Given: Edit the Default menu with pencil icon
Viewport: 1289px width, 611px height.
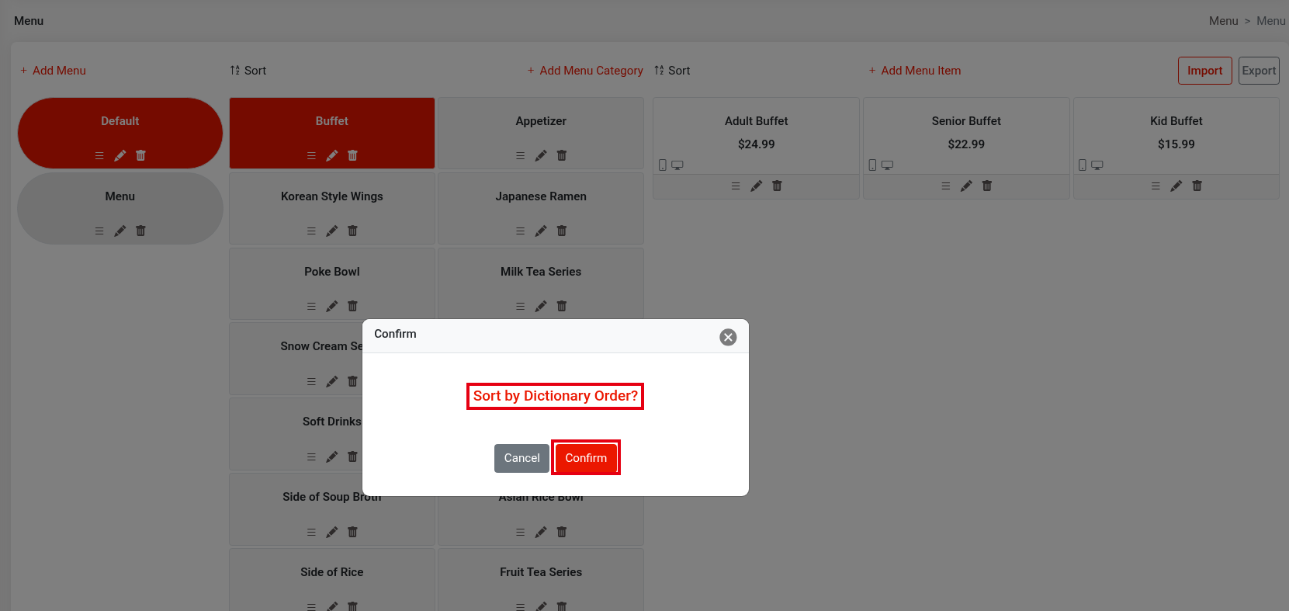Looking at the screenshot, I should point(120,155).
